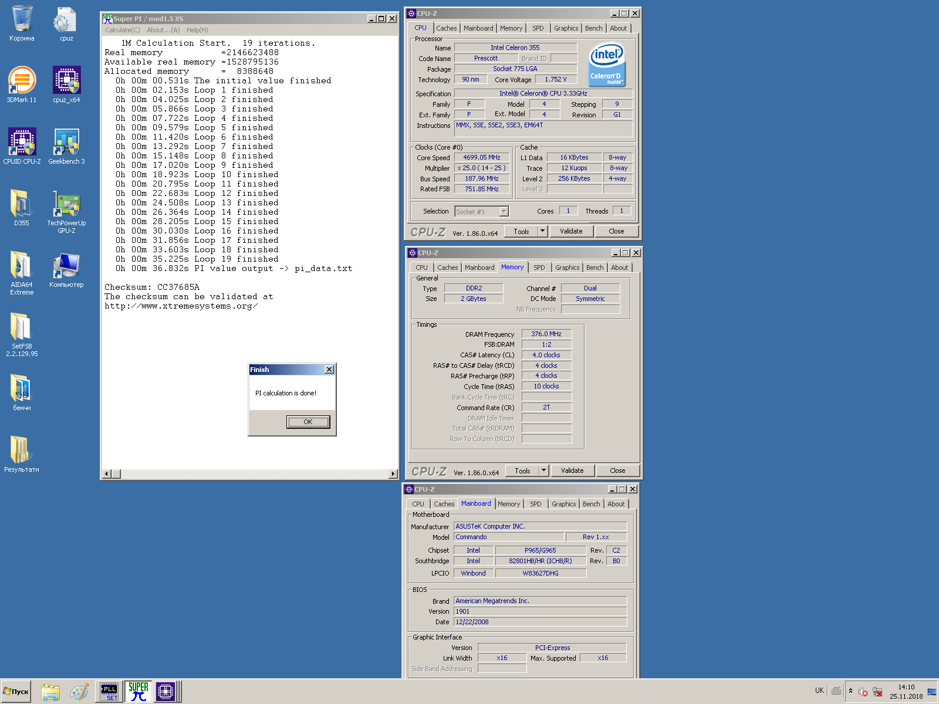The height and width of the screenshot is (704, 939).
Task: Open SetFSB 2.2.129.95 folder
Action: tap(22, 335)
